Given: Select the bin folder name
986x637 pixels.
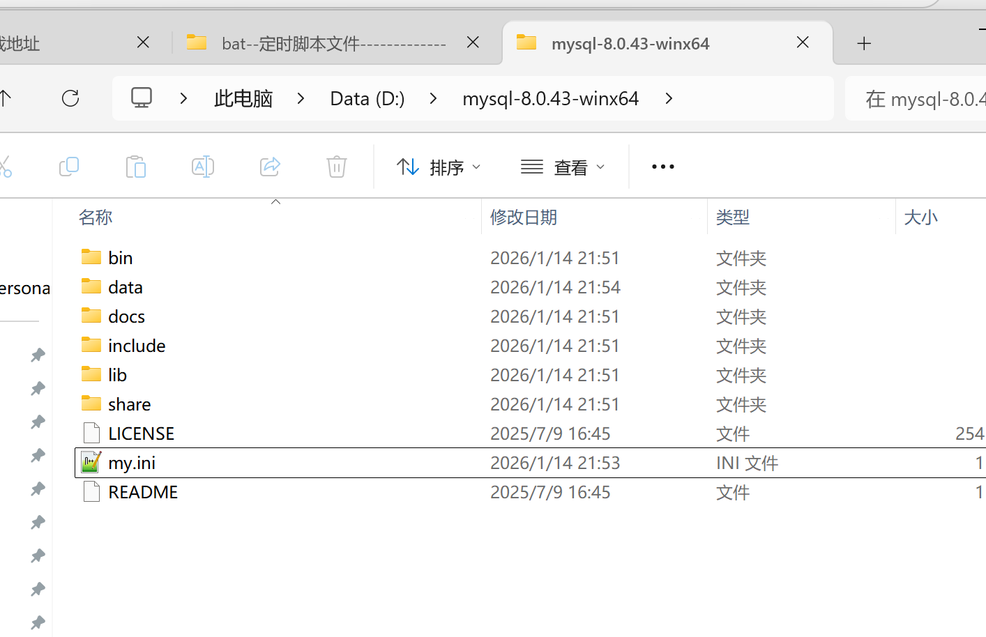Looking at the screenshot, I should [x=121, y=258].
